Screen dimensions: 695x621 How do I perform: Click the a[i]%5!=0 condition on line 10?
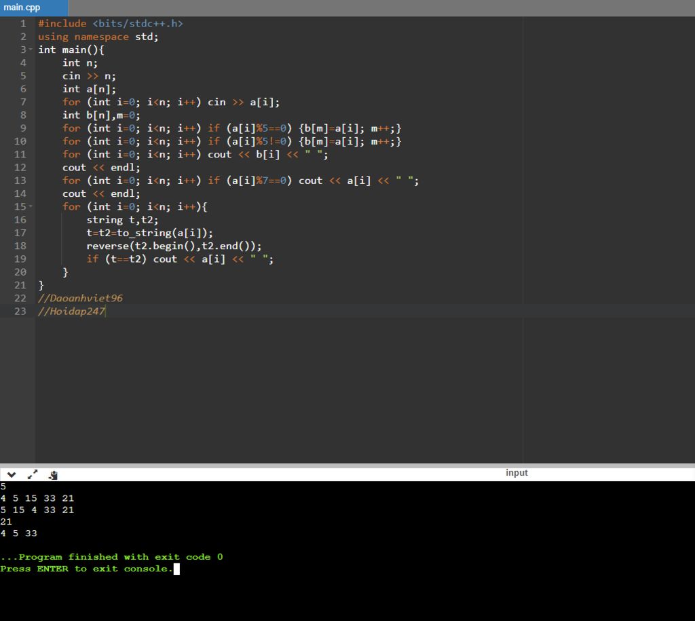click(x=259, y=141)
